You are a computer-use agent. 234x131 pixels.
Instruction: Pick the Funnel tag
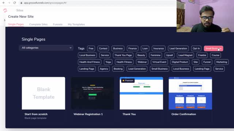click(207, 62)
